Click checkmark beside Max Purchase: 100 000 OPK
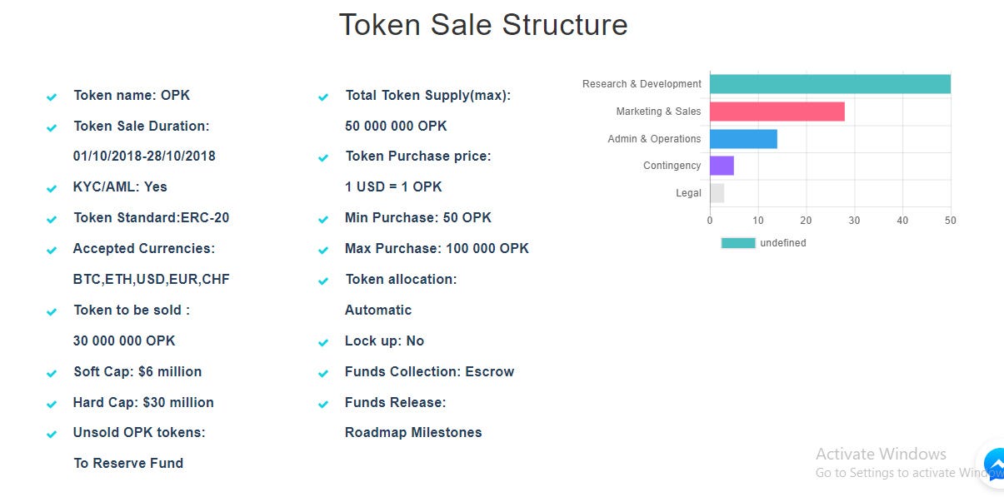Screen dimensions: 1004x497 coord(323,251)
